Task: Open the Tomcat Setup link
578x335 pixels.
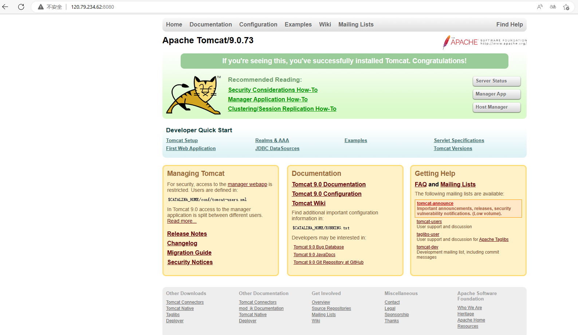Action: click(x=182, y=140)
